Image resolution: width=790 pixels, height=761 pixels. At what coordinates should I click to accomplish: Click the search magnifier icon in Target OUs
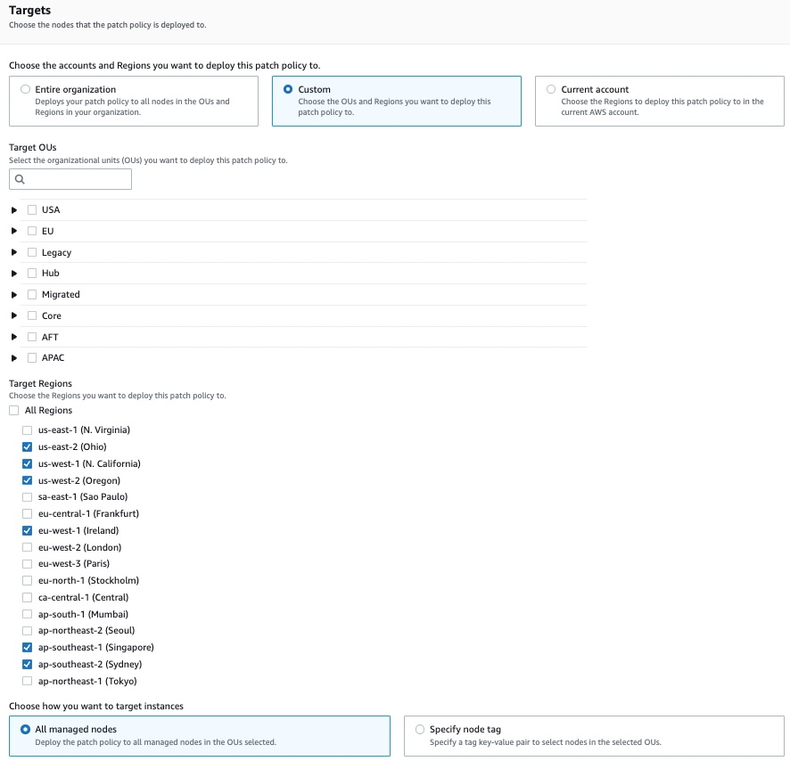19,179
